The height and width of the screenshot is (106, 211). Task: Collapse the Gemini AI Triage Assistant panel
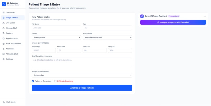pyautogui.click(x=205, y=16)
